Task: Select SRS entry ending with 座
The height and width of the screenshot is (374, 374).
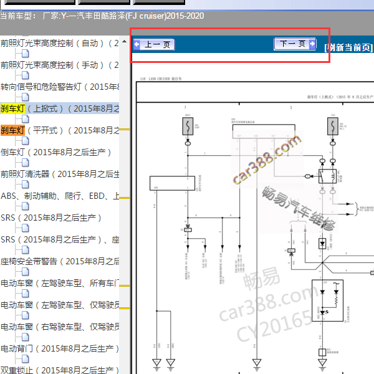Action: 60,239
